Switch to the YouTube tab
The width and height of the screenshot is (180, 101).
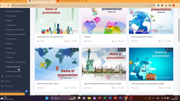(x=69, y=1)
